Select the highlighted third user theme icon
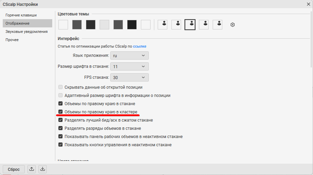This screenshot has width=313, height=175. (190, 25)
